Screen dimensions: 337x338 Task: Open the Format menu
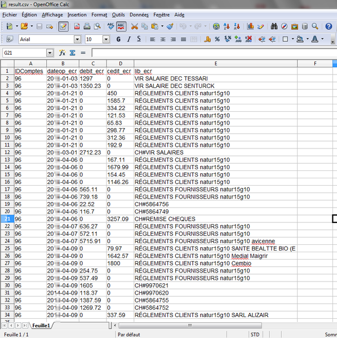(x=99, y=15)
